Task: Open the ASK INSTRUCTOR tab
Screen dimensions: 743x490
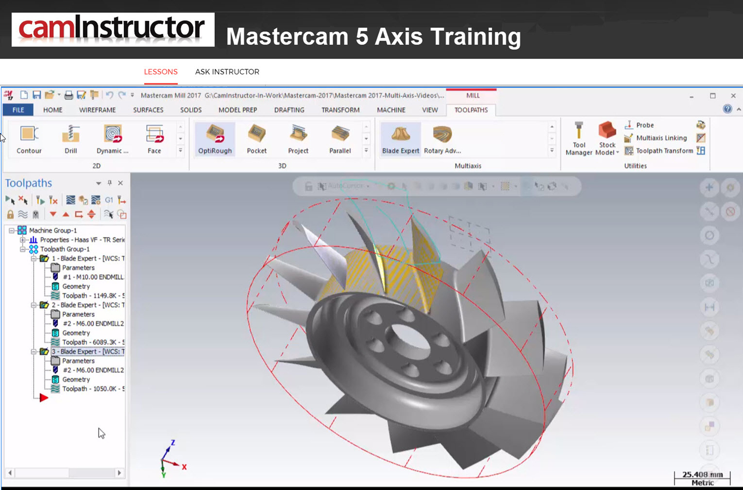Action: click(x=227, y=72)
